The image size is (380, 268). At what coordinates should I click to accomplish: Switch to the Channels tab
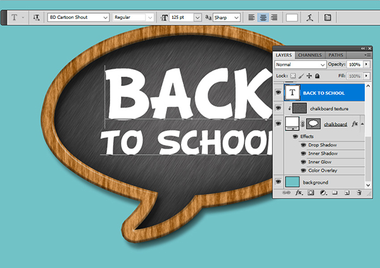pyautogui.click(x=310, y=56)
